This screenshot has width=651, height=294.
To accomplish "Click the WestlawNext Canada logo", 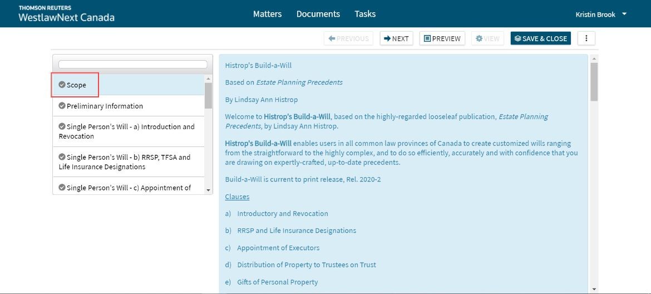I will pyautogui.click(x=66, y=14).
